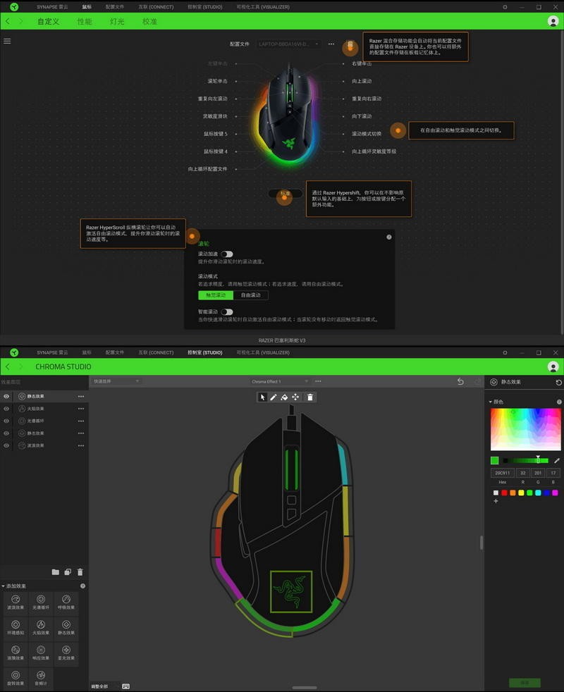Open settings gear in the top Synapse window
This screenshot has height=692, width=564.
(505, 7)
